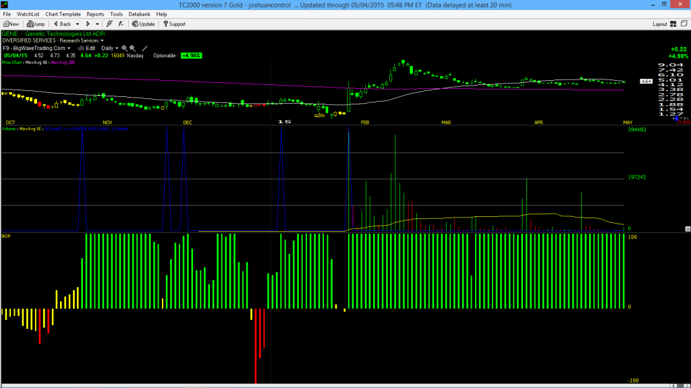
Task: Click the Layout grid icon
Action: [x=673, y=24]
